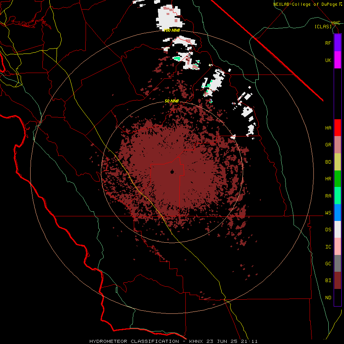This screenshot has width=344, height=344.
Task: Click the HA legend label
Action: [328, 128]
